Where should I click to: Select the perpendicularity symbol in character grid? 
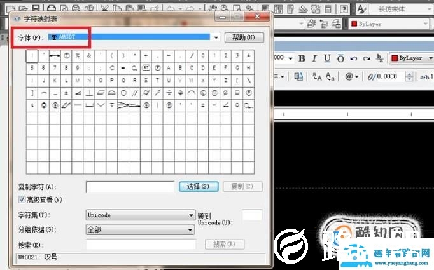click(89, 93)
